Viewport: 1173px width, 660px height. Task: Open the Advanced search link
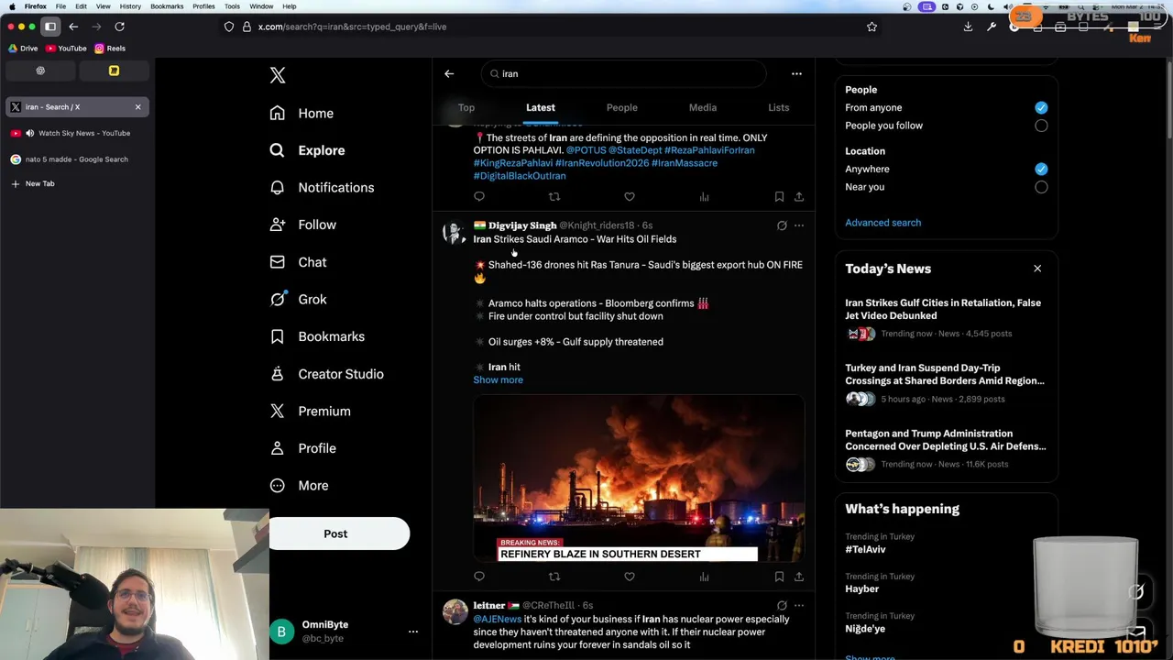pyautogui.click(x=882, y=223)
